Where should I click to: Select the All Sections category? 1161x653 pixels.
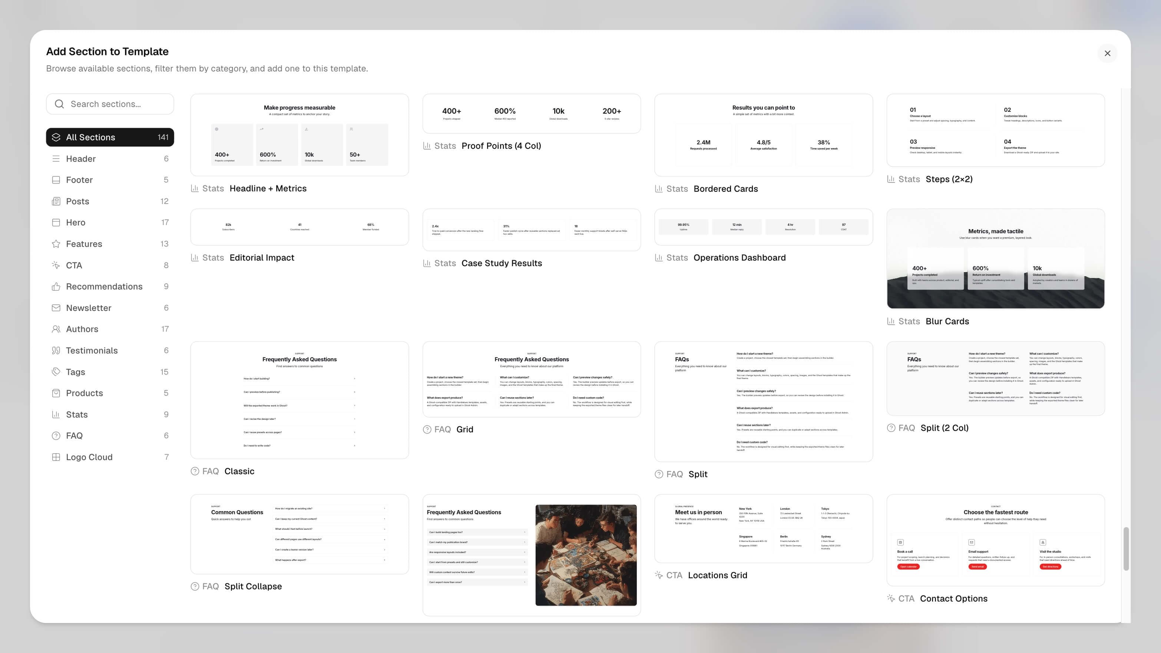click(x=110, y=137)
